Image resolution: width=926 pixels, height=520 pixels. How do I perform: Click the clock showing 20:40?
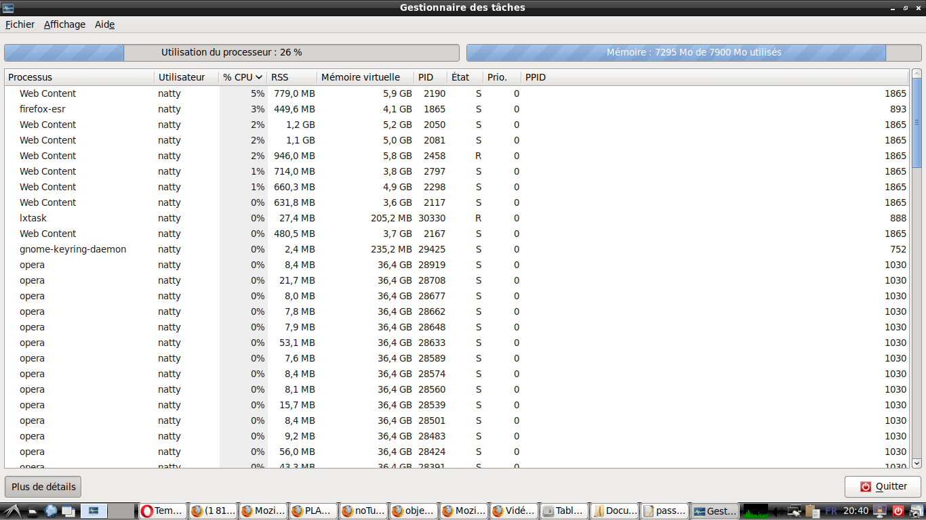[856, 511]
